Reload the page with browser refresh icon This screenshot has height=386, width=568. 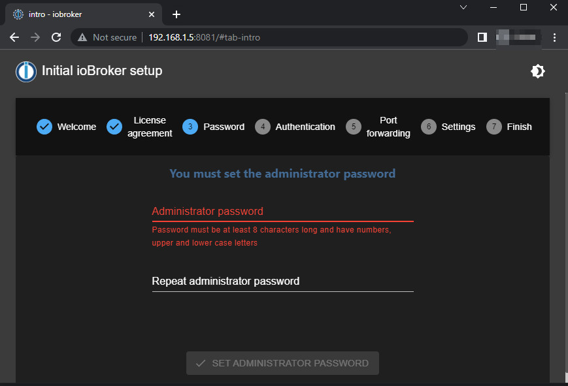[56, 37]
